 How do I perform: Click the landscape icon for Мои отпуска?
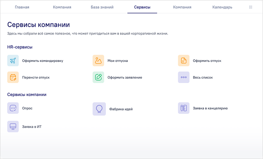pyautogui.click(x=98, y=61)
